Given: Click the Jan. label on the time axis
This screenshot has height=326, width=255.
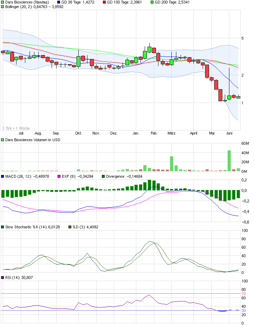Looking at the screenshot, I should [136, 133].
